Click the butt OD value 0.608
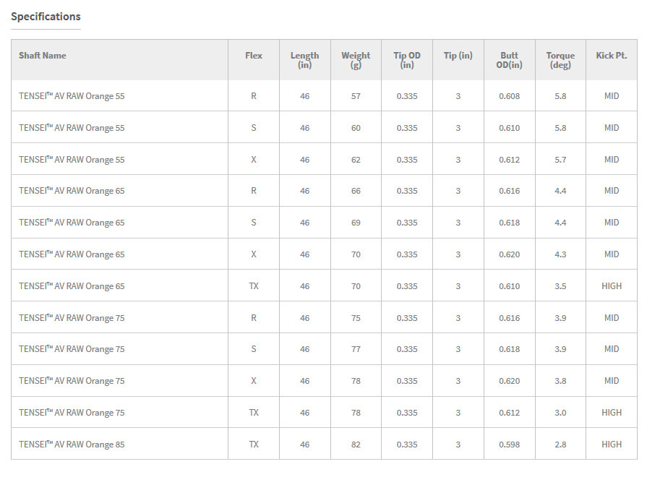Screen dimensions: 647x485 pos(509,96)
